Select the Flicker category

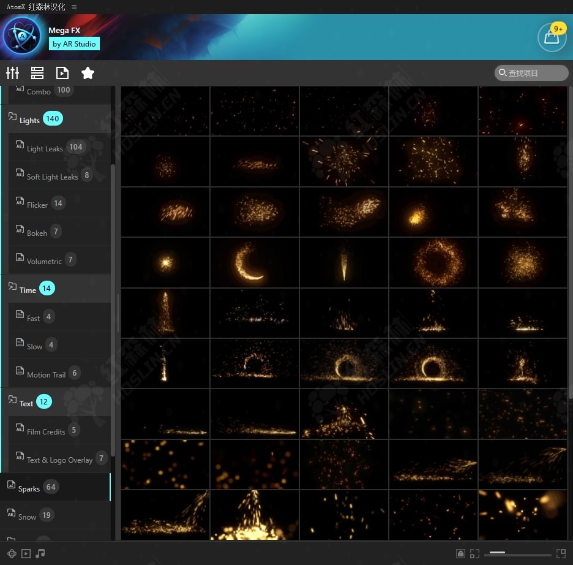(x=59, y=203)
